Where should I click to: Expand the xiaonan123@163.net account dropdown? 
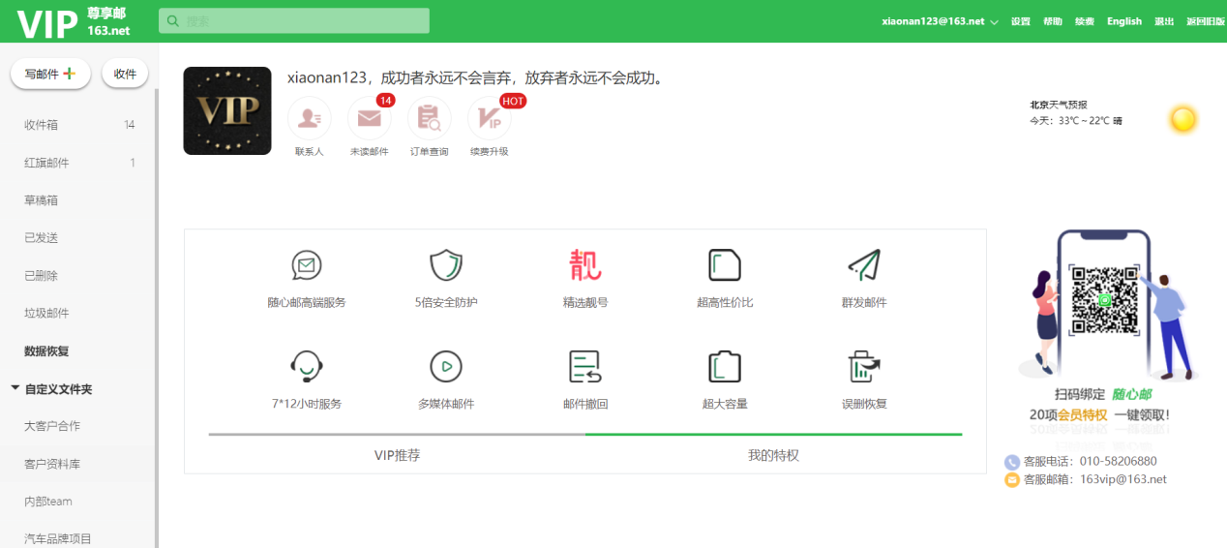[x=994, y=21]
